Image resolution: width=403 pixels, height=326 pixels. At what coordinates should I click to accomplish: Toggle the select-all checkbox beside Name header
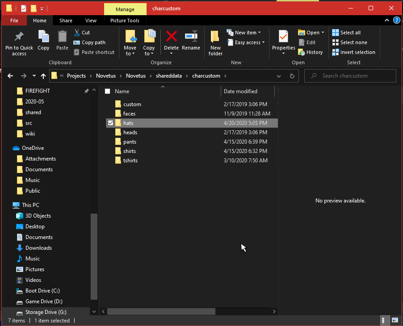pyautogui.click(x=107, y=91)
